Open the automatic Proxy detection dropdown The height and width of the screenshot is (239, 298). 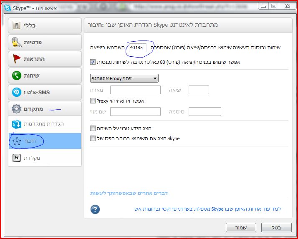[124, 78]
